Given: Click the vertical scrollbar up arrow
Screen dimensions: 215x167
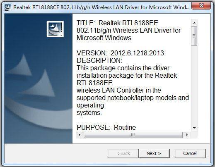Looking at the screenshot, I should point(194,23).
